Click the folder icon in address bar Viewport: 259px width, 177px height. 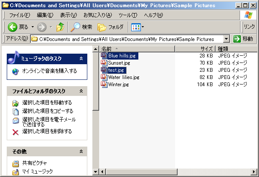click(x=34, y=39)
